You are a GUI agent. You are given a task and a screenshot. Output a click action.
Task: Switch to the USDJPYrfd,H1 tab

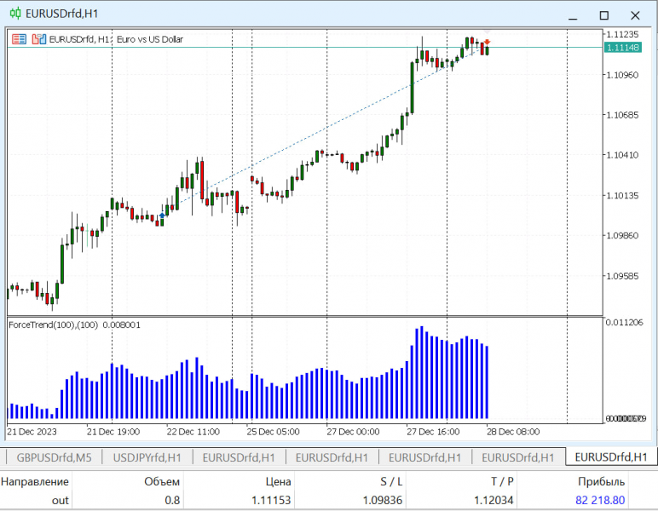147,457
